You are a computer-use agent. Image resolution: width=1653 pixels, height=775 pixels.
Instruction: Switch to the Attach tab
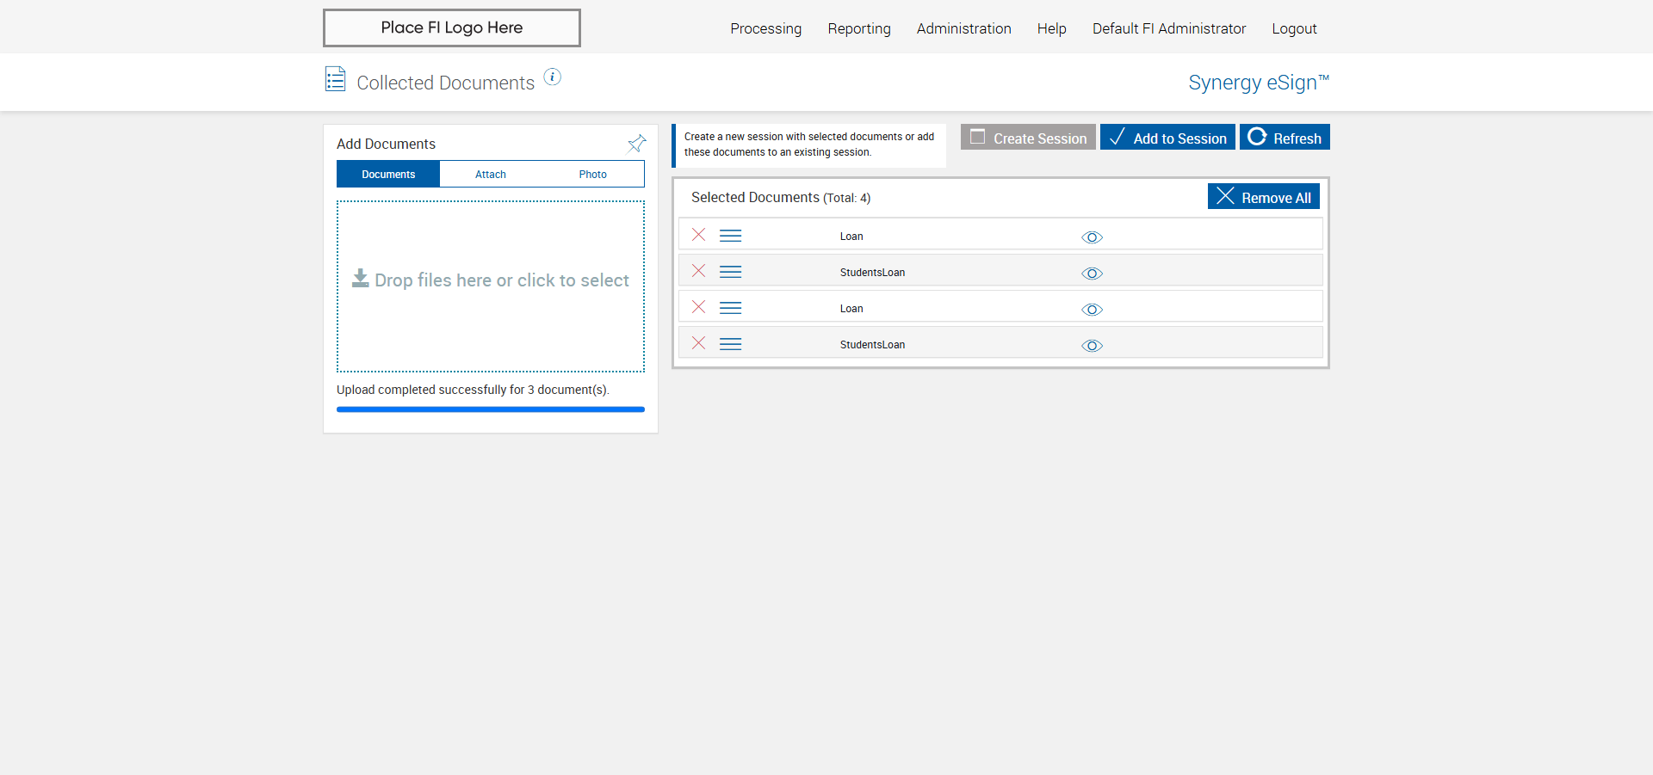coord(491,174)
